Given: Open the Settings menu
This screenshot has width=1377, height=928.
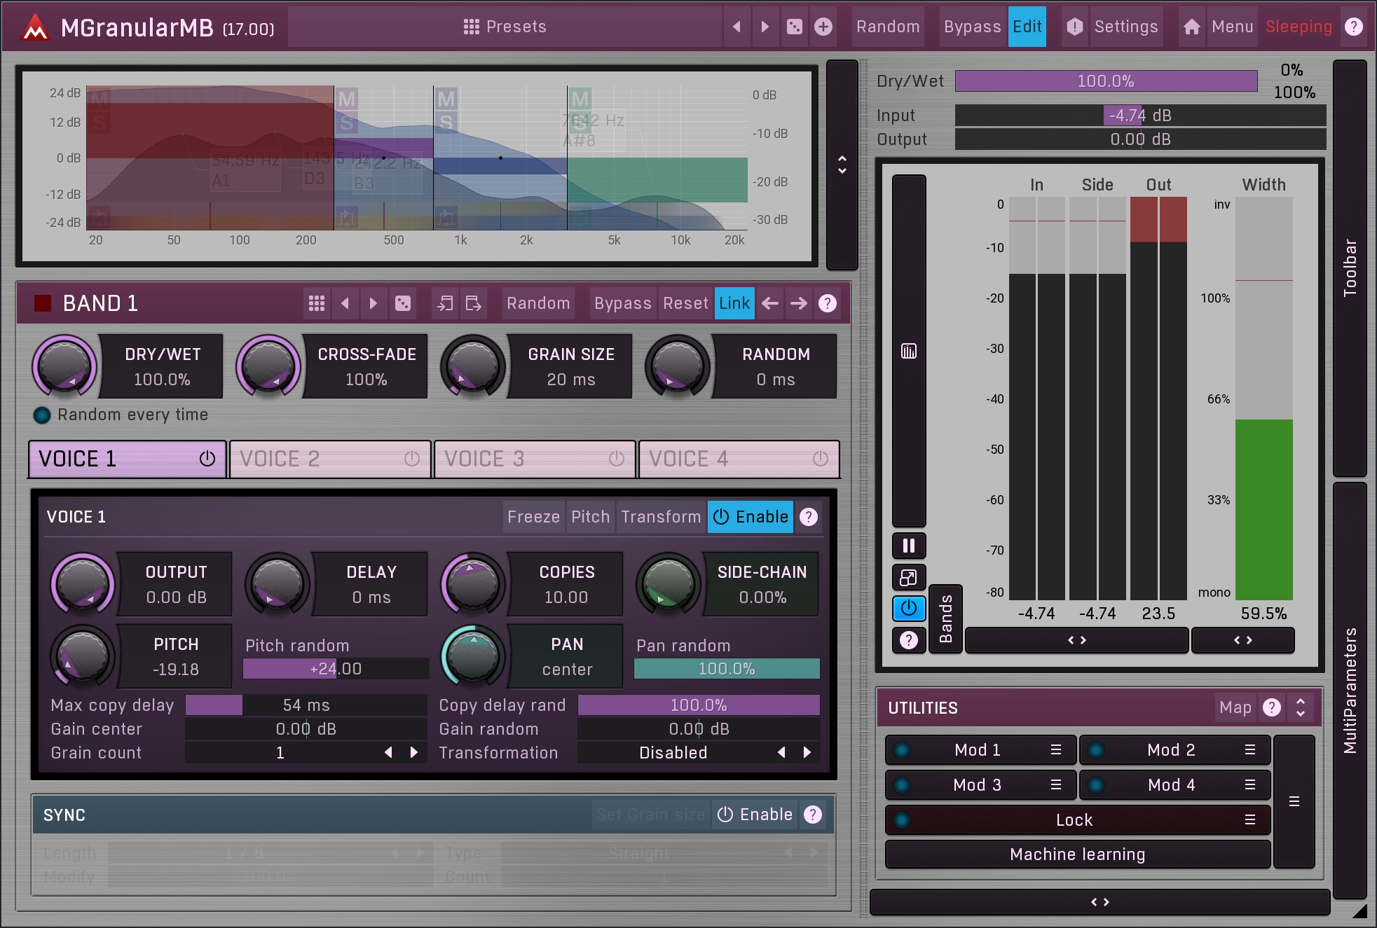Looking at the screenshot, I should coord(1125,27).
